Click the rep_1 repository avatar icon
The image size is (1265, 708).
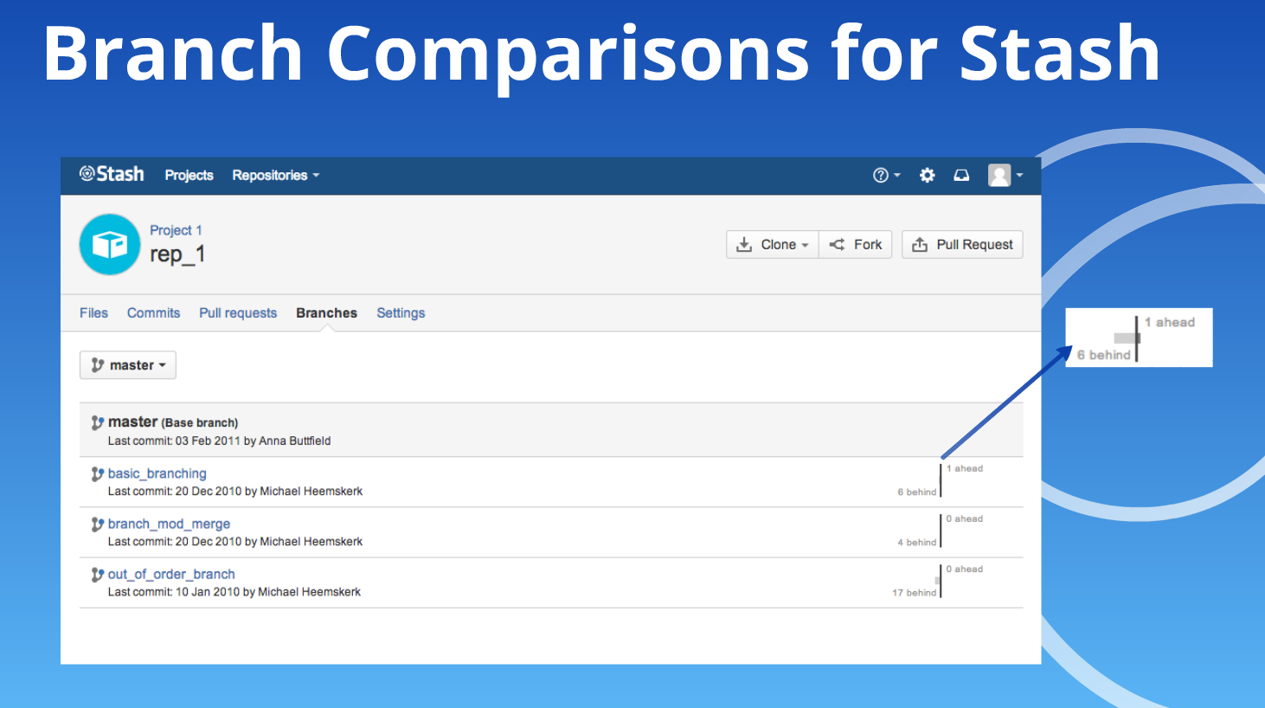tap(110, 244)
